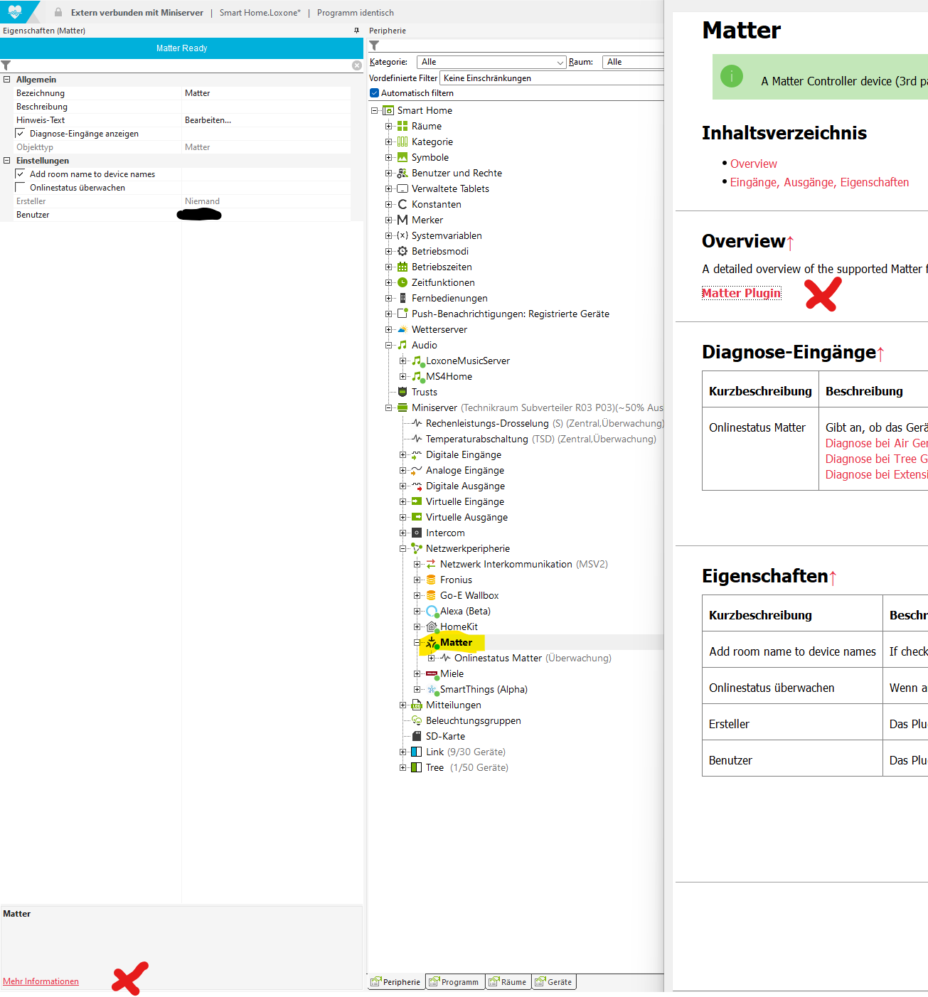
Task: Expand the Tree (1/50 Geräte) node
Action: [402, 767]
